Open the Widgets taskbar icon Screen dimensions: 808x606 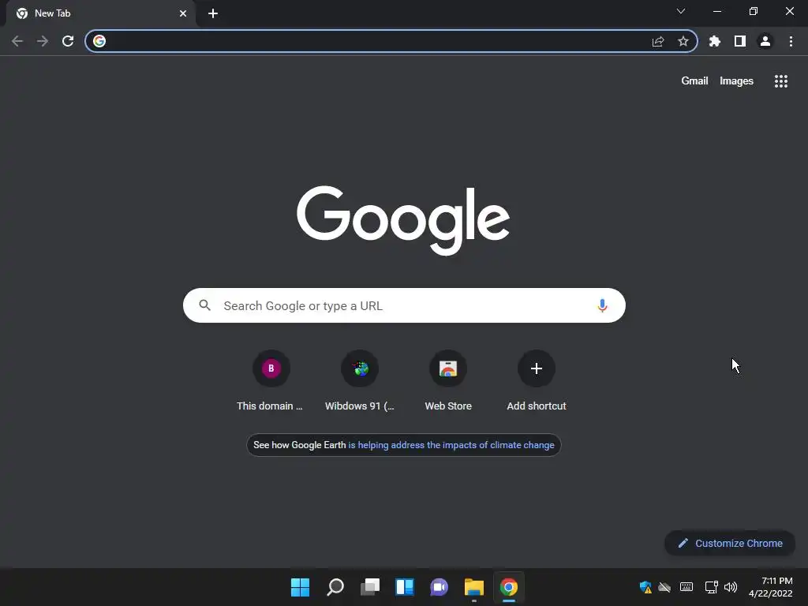click(x=405, y=587)
